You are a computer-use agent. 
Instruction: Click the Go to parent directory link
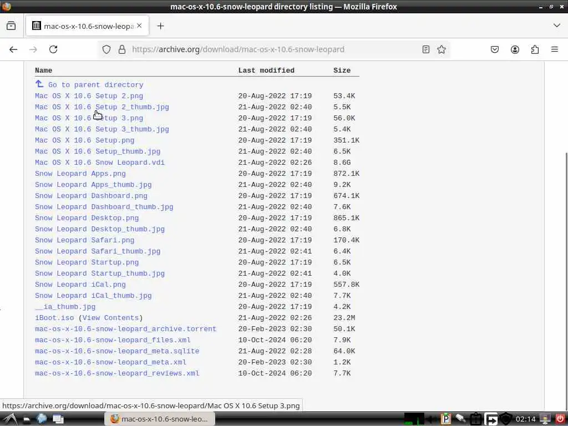click(95, 85)
